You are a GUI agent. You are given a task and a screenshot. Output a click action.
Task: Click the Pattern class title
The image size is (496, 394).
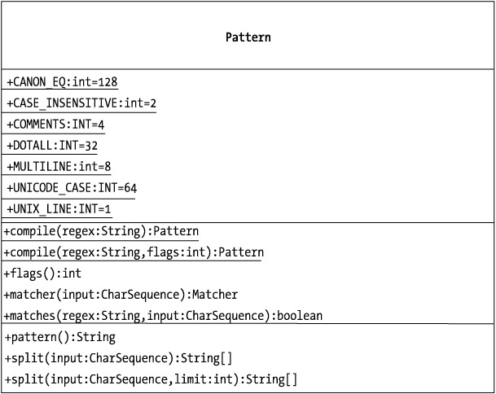click(x=248, y=37)
